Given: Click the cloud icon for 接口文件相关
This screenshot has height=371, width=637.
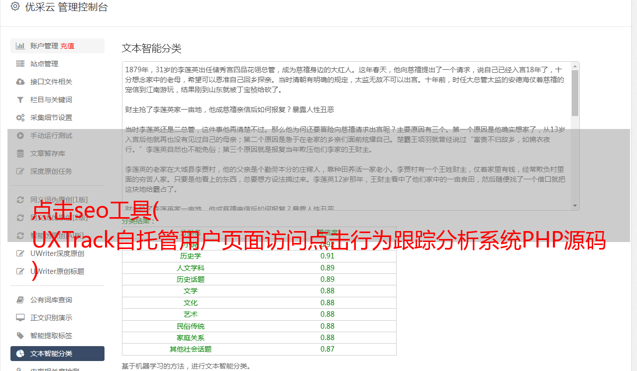Looking at the screenshot, I should [20, 82].
